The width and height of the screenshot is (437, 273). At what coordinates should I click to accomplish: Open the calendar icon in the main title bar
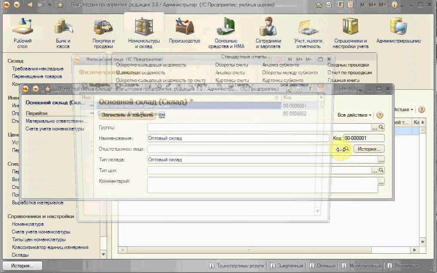pyautogui.click(x=351, y=5)
